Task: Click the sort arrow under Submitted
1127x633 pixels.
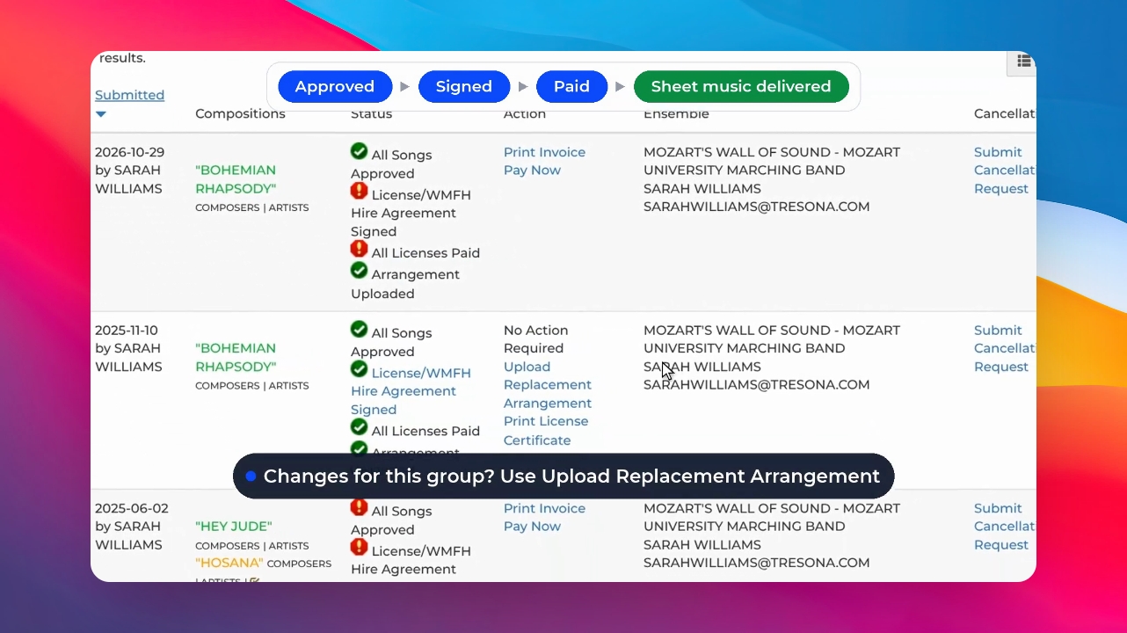Action: click(x=101, y=114)
